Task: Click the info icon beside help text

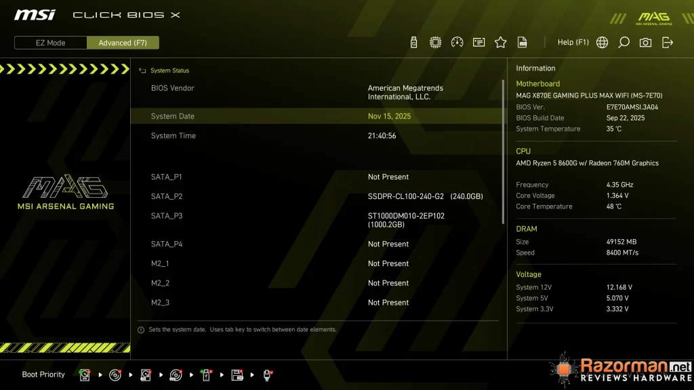Action: point(141,330)
